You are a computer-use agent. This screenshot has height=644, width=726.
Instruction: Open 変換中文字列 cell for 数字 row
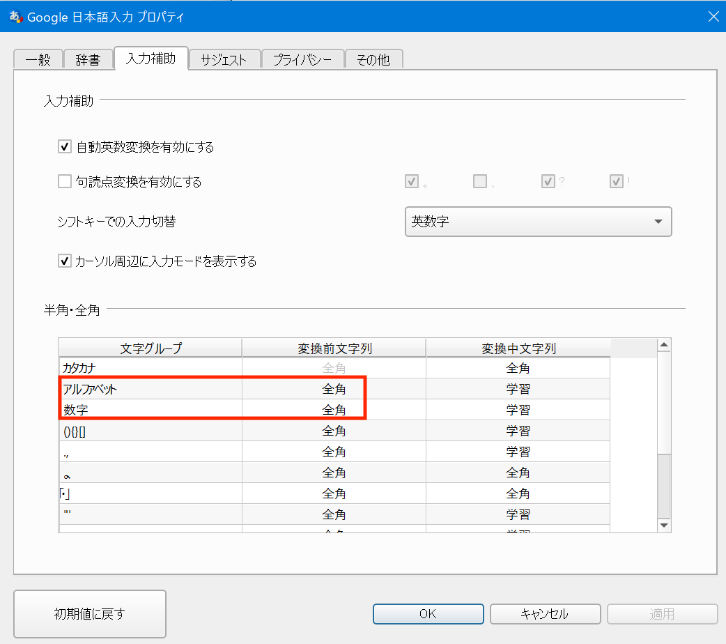(518, 410)
